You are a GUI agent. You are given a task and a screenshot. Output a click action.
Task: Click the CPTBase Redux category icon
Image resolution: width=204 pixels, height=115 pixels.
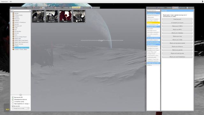[x=13, y=15]
